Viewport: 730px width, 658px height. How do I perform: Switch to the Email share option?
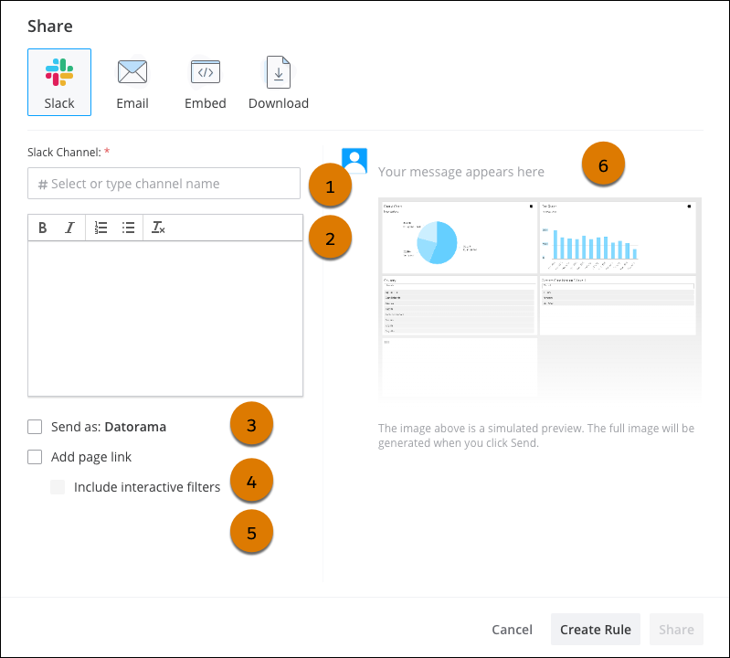[132, 82]
